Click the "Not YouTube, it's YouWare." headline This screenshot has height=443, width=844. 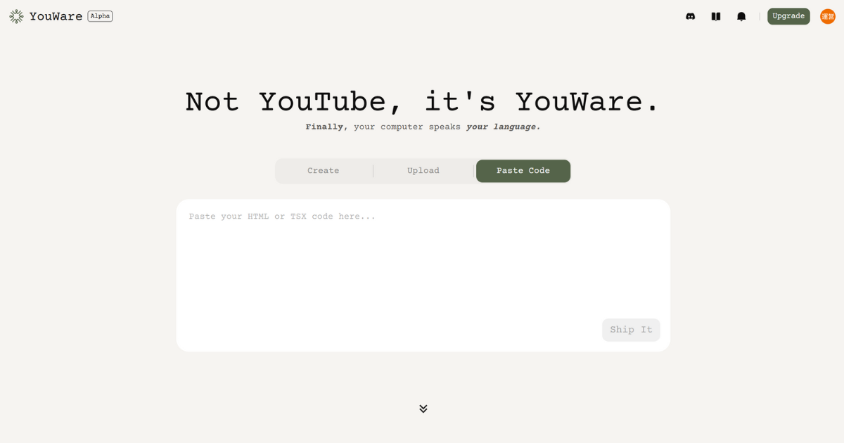423,102
